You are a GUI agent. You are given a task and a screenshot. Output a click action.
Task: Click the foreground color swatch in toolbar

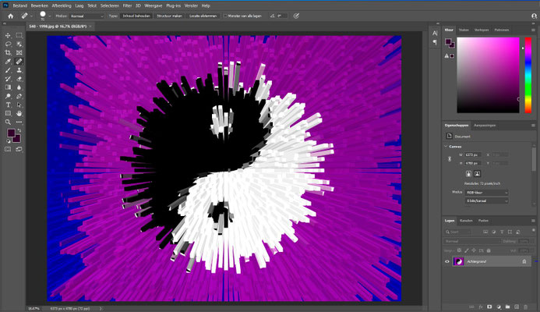pos(12,133)
